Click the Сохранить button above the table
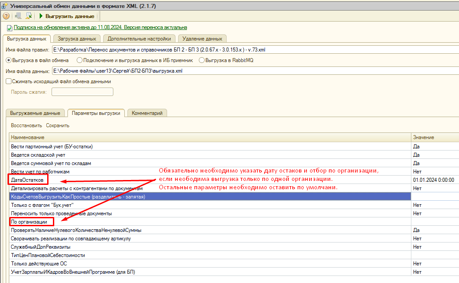Screen dimensions: 459x283 point(58,125)
